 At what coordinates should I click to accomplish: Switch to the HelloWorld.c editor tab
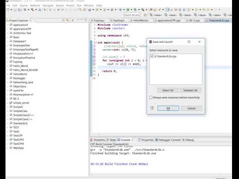click(x=140, y=20)
